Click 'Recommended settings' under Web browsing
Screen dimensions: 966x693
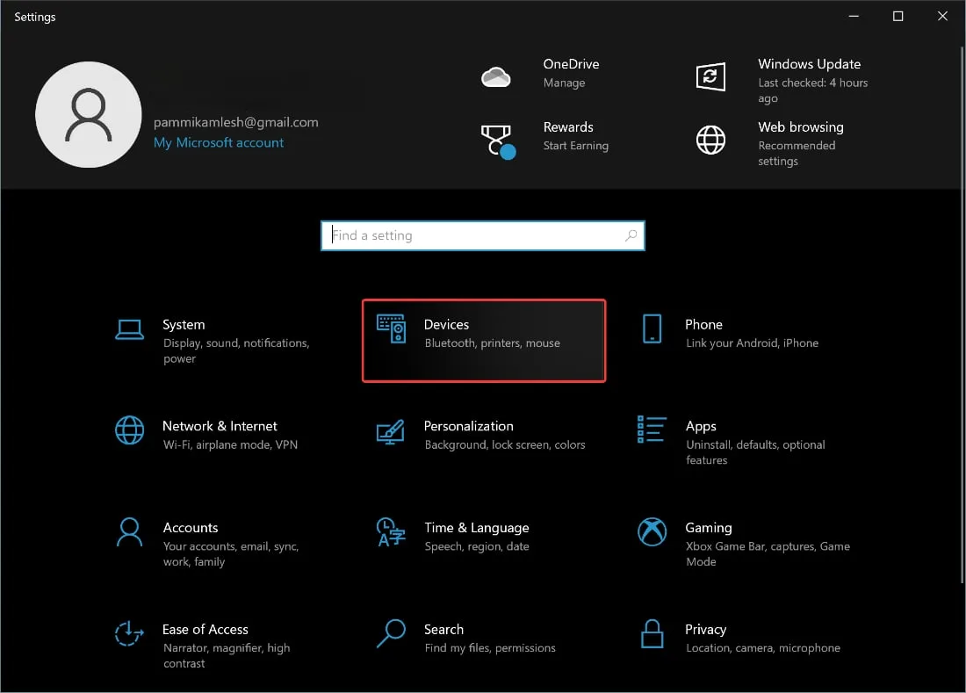coord(797,154)
